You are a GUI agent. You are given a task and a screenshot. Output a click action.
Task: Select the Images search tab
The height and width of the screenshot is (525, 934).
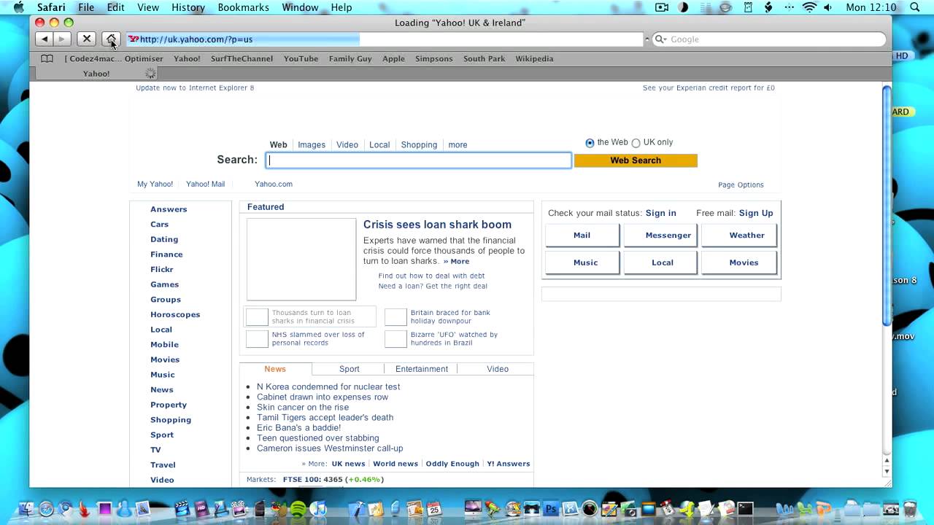pos(312,145)
